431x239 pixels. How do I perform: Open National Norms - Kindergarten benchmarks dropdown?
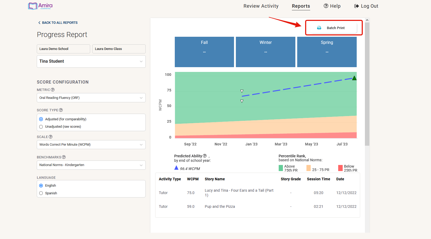[x=91, y=165]
